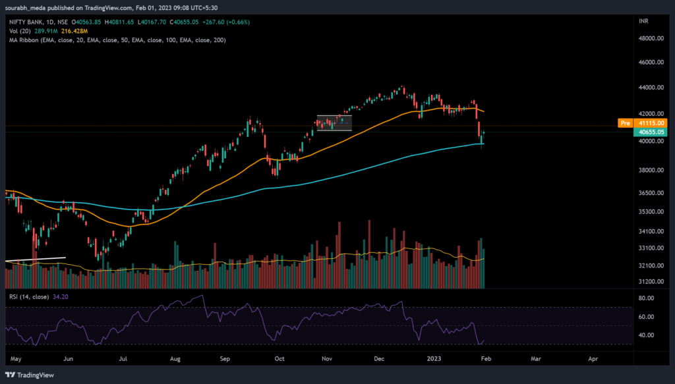Click the INR currency label

pyautogui.click(x=643, y=21)
